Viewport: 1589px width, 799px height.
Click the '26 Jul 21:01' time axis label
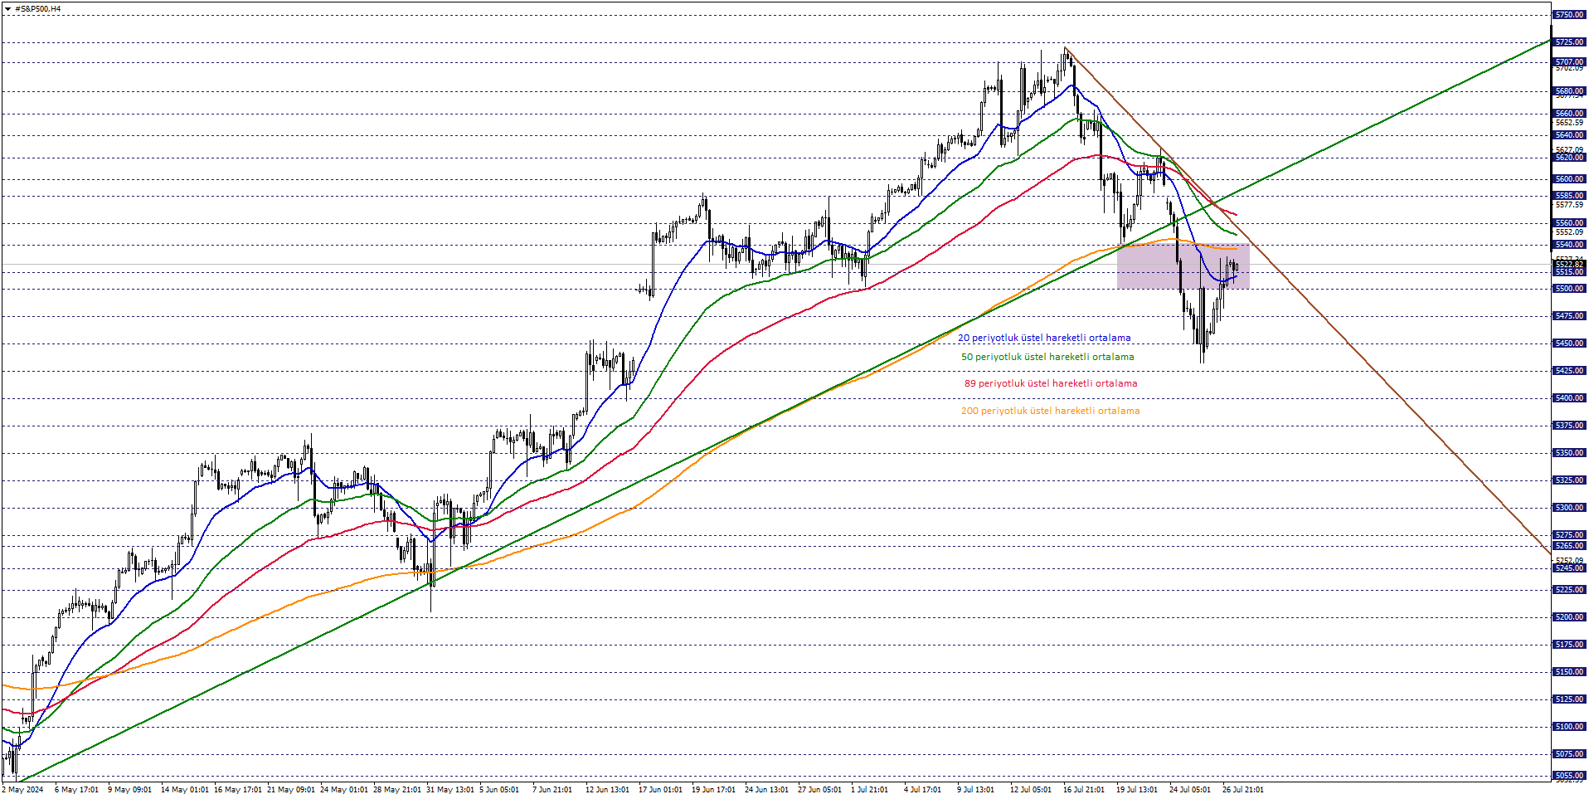click(1242, 790)
